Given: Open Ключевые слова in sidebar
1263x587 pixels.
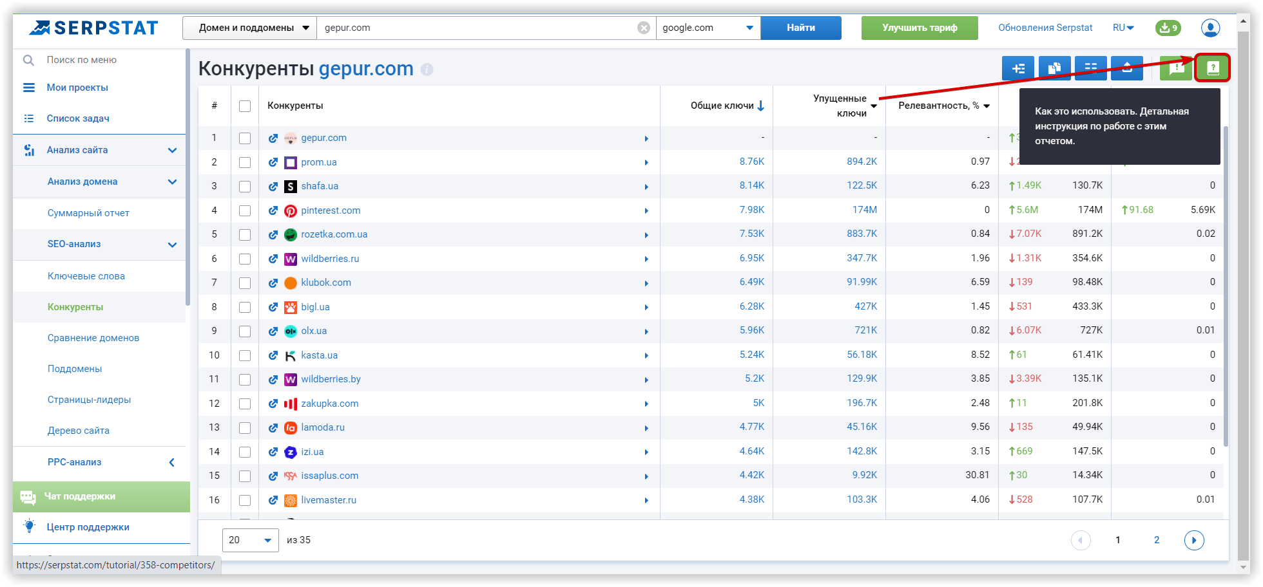Looking at the screenshot, I should 86,276.
